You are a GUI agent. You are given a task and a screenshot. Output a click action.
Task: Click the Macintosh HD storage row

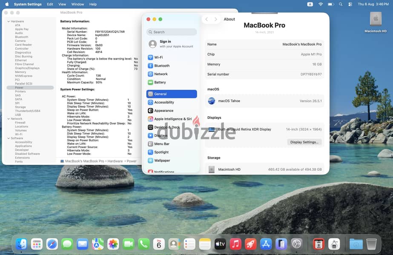pos(264,169)
